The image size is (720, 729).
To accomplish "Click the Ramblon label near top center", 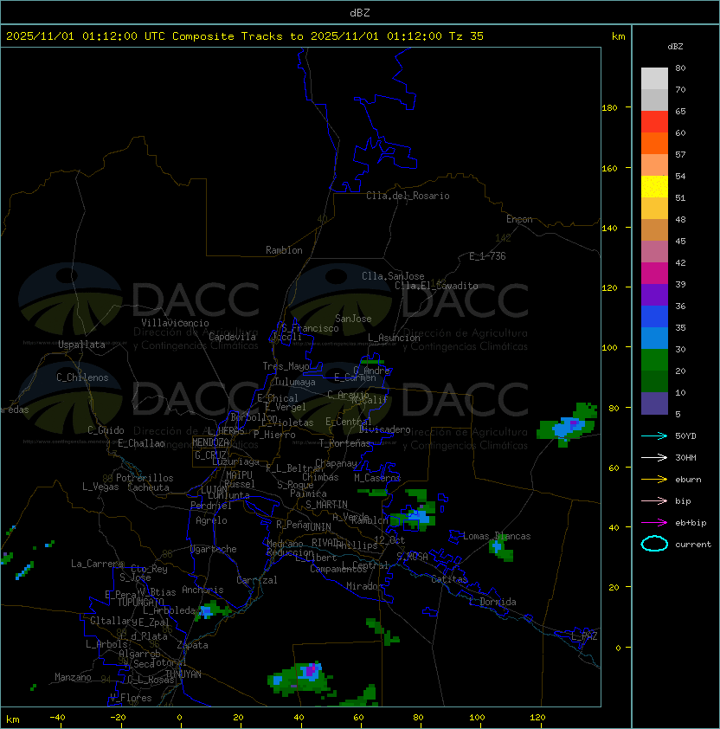I will coord(284,250).
